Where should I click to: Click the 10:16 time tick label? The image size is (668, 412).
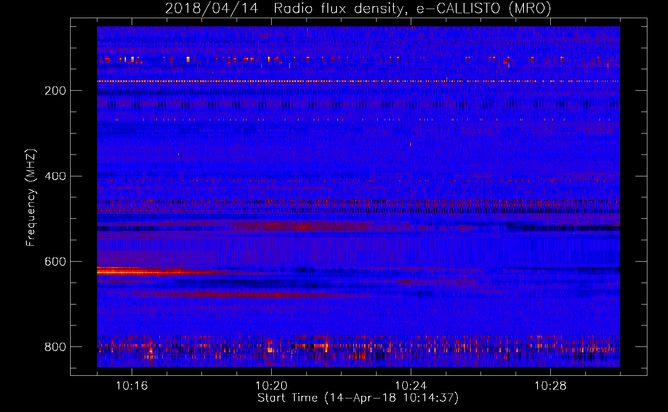click(x=132, y=386)
